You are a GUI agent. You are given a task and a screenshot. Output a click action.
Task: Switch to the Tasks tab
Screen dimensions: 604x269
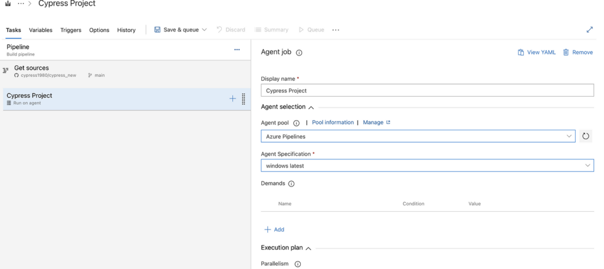(14, 30)
